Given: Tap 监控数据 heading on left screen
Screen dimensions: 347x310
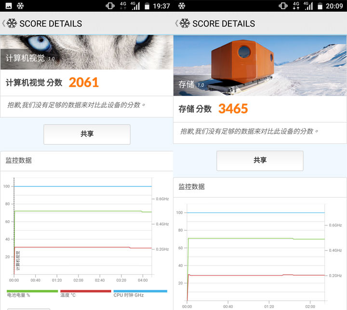Looking at the screenshot, I should pos(19,160).
